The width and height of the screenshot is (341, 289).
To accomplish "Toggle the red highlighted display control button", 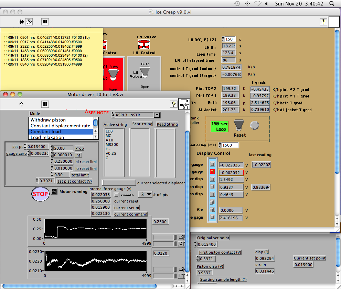I will (x=212, y=172).
